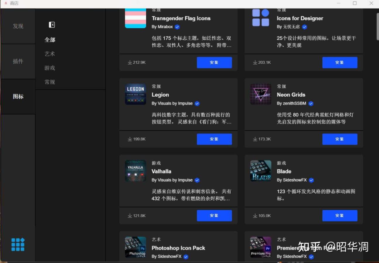Open the Photoshop Icon Pack title
This screenshot has height=263, width=379.
click(178, 248)
